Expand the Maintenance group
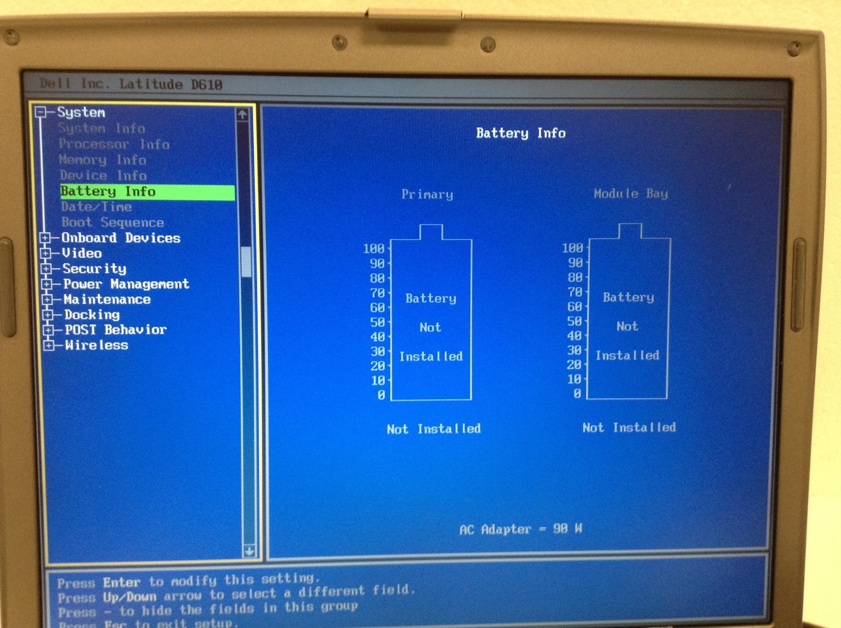Viewport: 841px width, 628px height. 47,300
